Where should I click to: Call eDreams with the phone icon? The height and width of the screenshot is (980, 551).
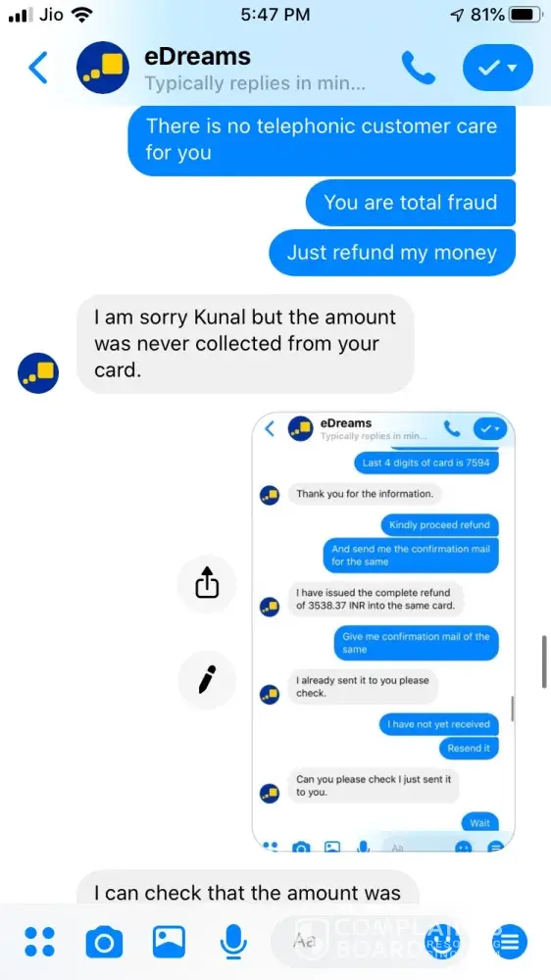coord(419,68)
